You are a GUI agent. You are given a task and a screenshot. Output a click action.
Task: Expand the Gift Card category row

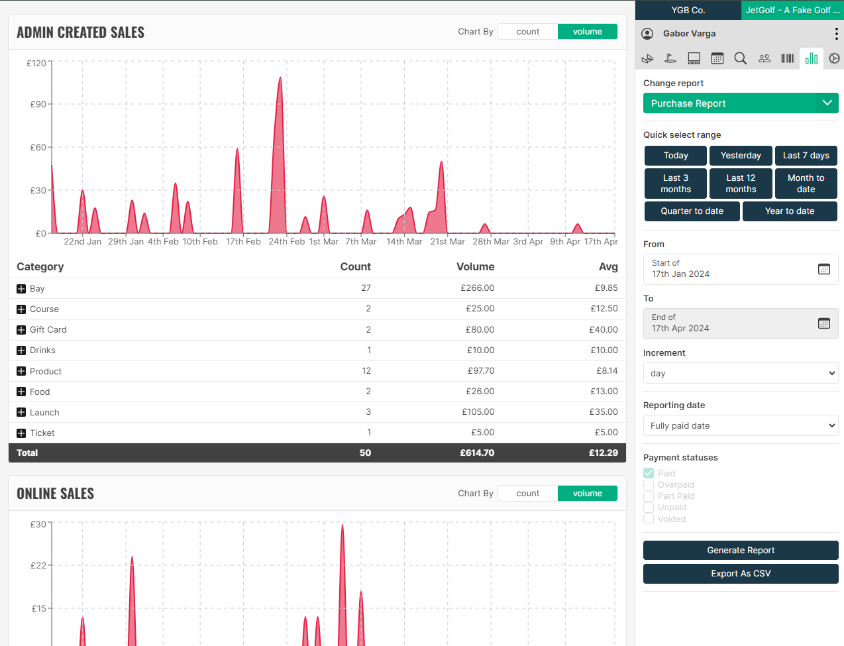(21, 330)
